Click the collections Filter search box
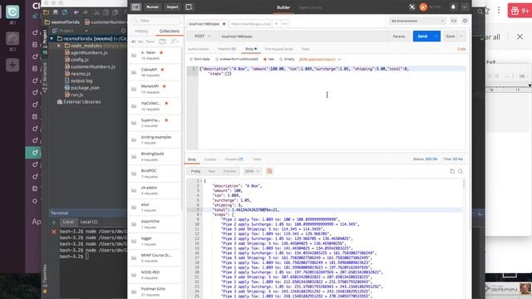532x299 pixels. [x=155, y=21]
